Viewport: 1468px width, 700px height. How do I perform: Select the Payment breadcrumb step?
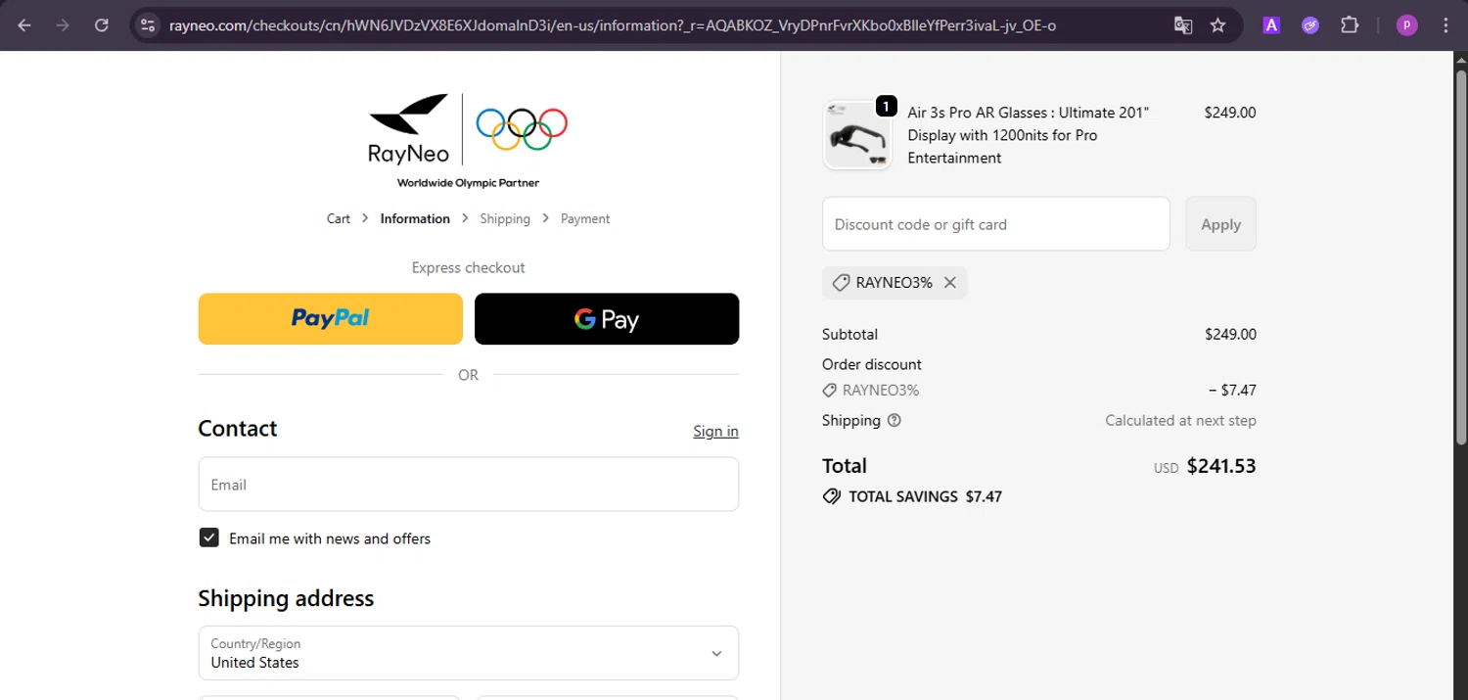coord(585,218)
